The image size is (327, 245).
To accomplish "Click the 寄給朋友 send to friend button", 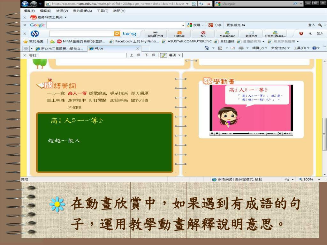I will [x=251, y=34].
